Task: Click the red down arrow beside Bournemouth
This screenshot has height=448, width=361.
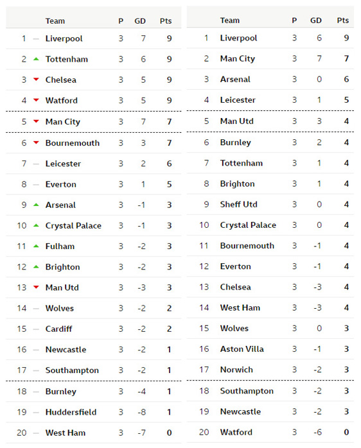Action: pyautogui.click(x=36, y=142)
